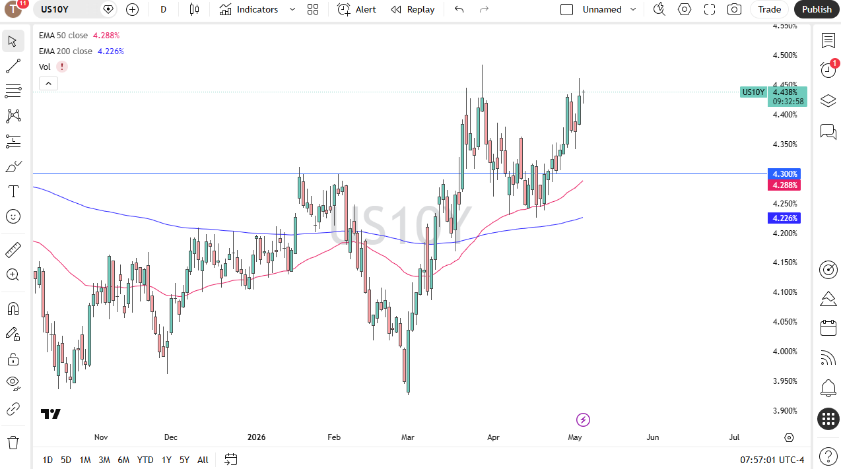
Task: Open price scale settings gear
Action: (x=790, y=437)
